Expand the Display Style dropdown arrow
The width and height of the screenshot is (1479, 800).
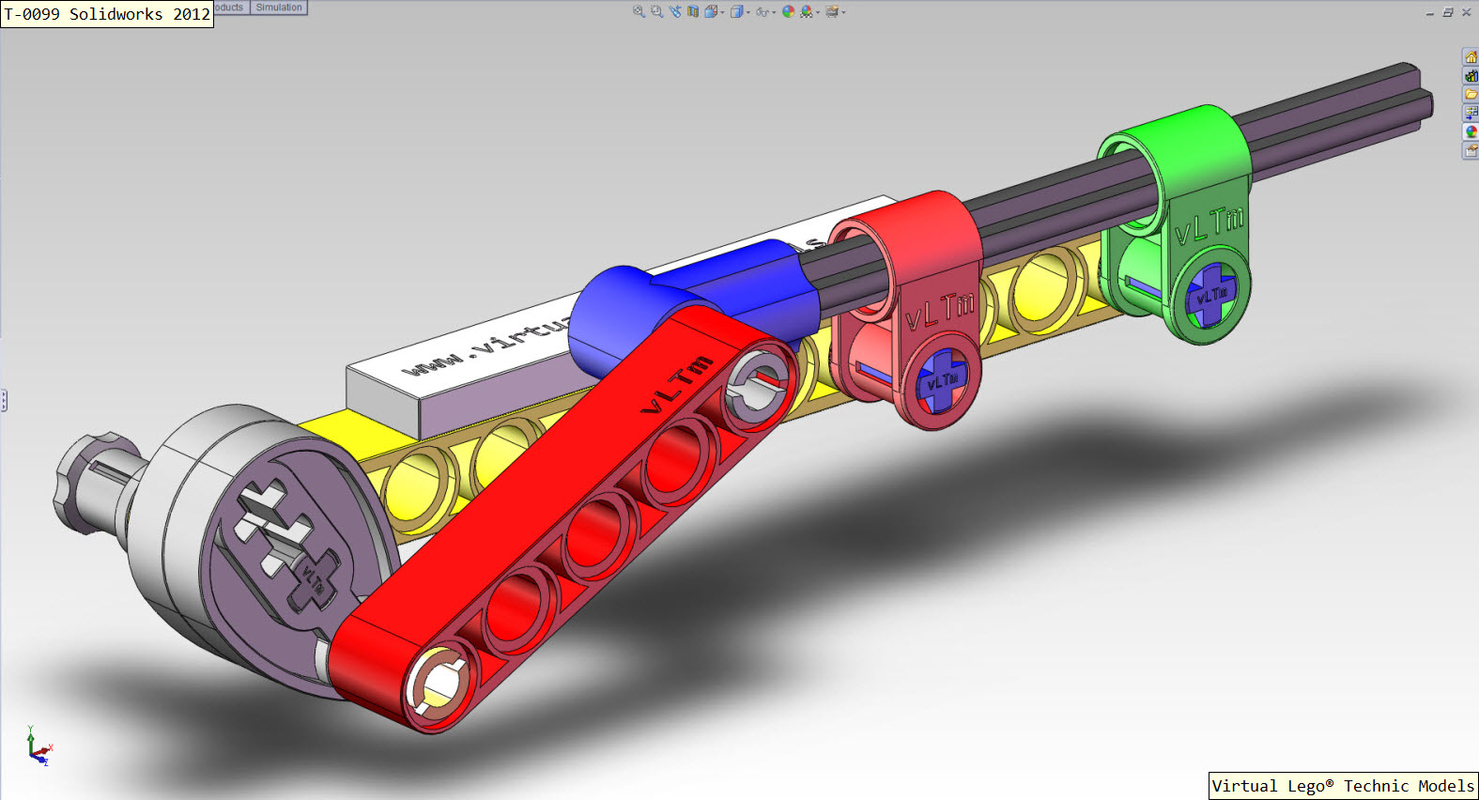748,12
